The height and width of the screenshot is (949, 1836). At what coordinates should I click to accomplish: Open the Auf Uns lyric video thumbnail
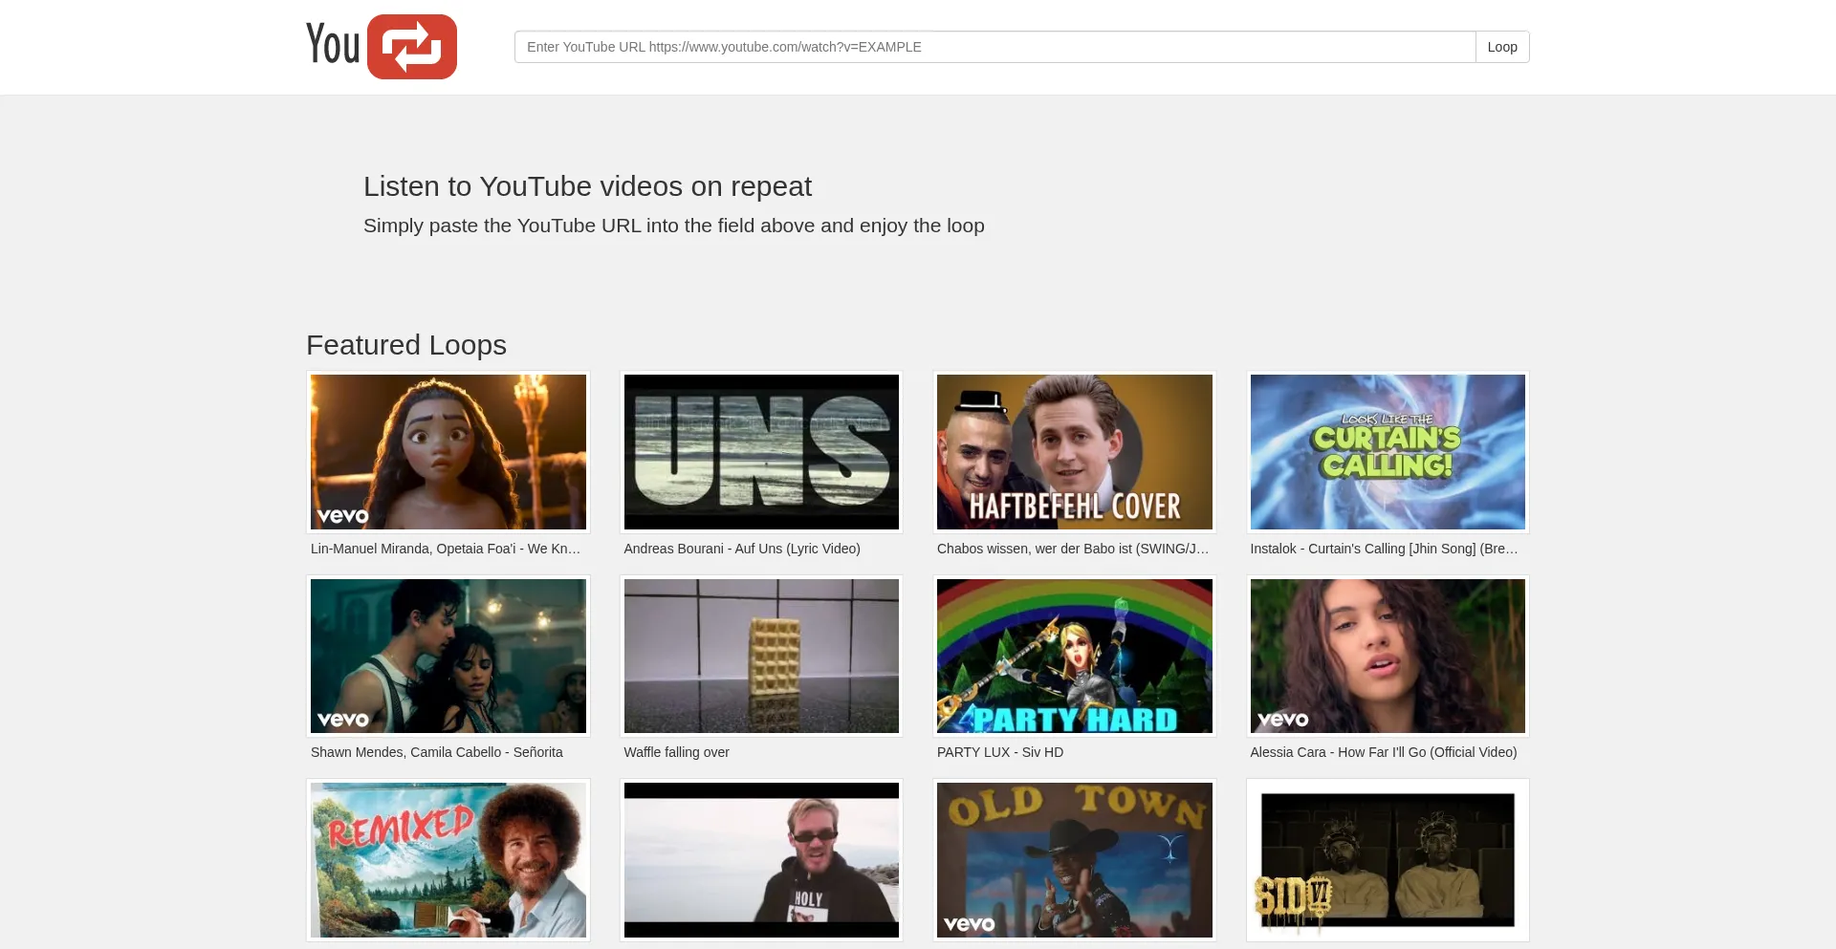tap(761, 452)
